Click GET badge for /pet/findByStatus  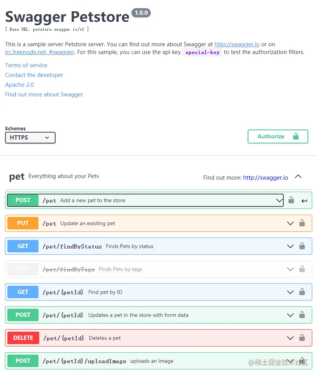[x=23, y=246]
